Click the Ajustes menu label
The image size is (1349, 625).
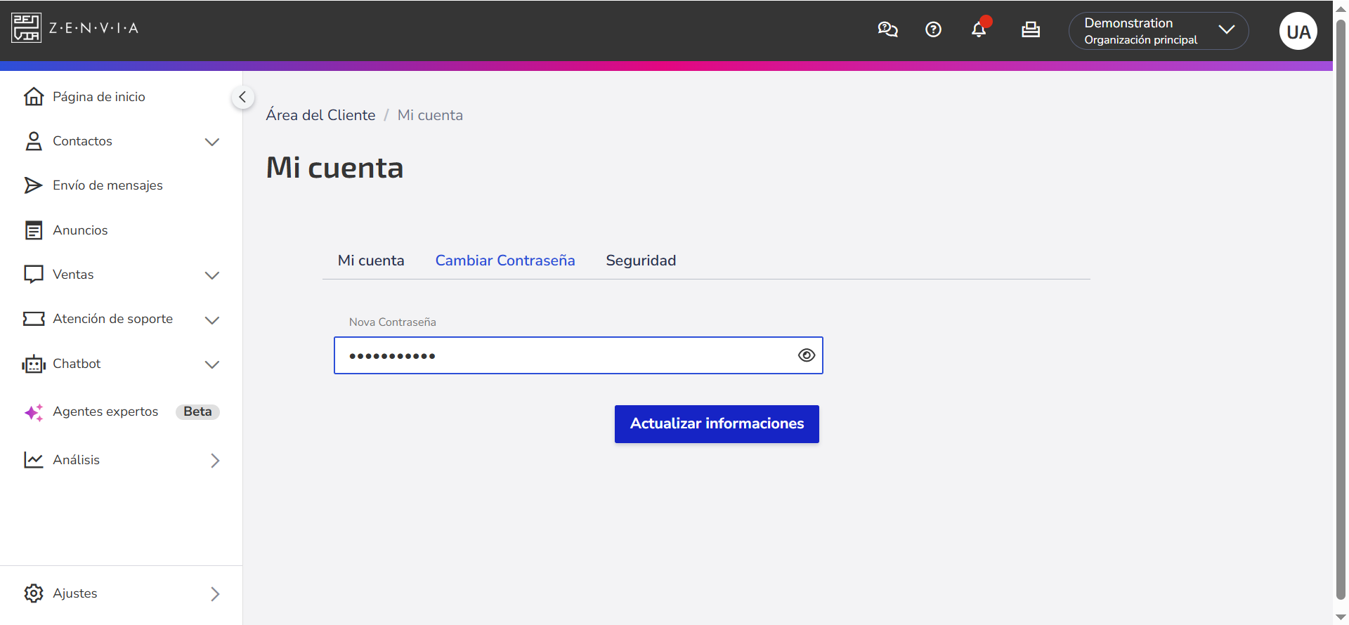(x=75, y=593)
